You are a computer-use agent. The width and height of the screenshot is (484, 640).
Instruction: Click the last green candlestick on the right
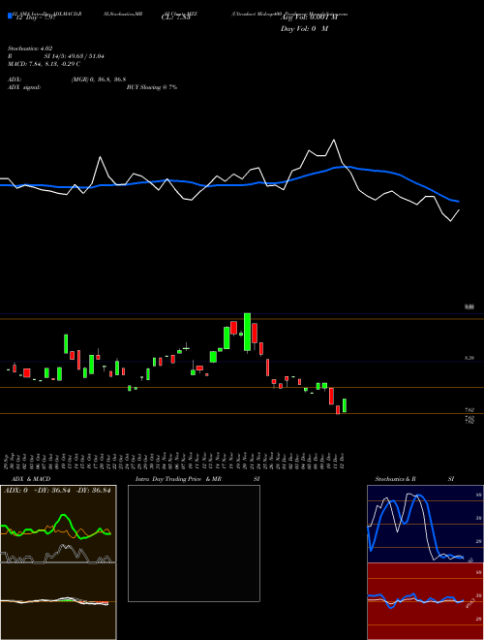[x=345, y=405]
